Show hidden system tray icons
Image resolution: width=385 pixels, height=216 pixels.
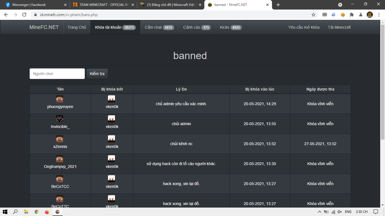pyautogui.click(x=319, y=212)
